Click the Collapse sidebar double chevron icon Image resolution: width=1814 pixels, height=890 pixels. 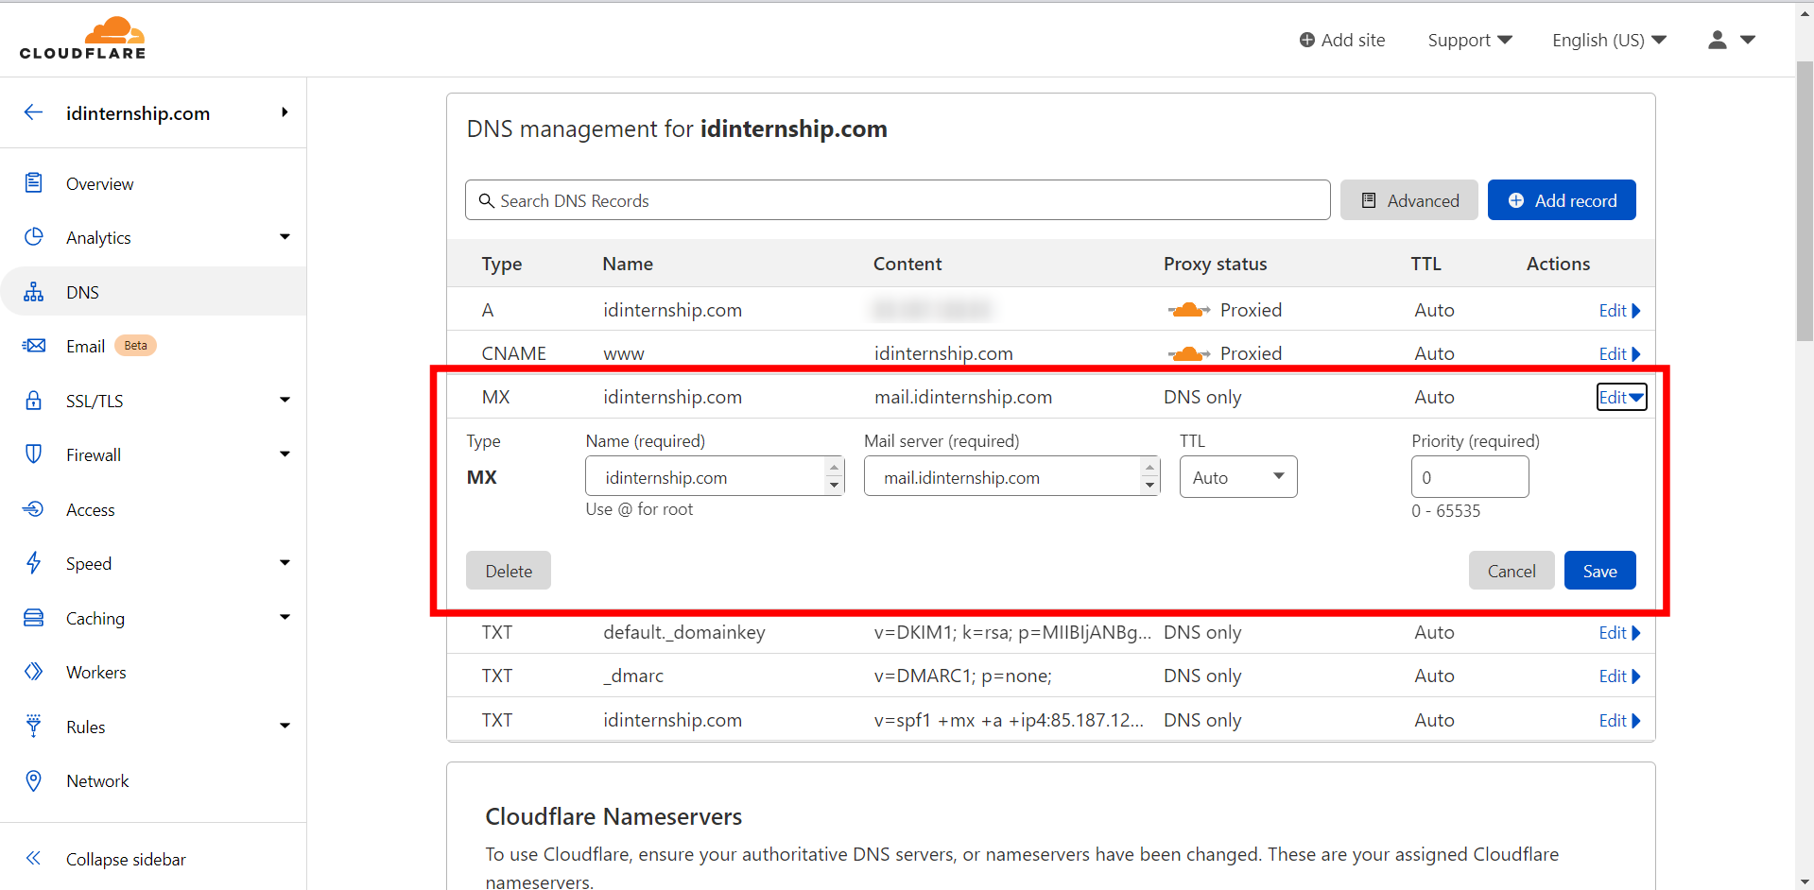(x=34, y=859)
